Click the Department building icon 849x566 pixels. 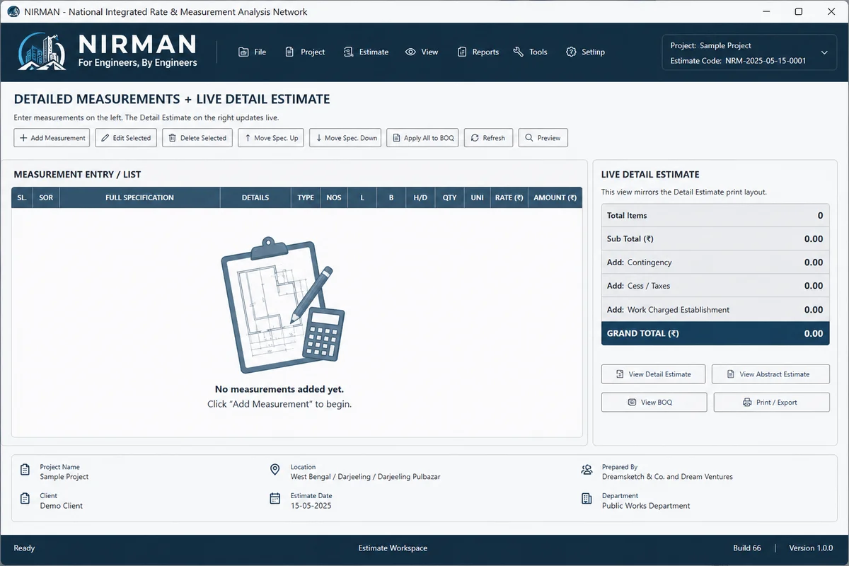click(587, 499)
